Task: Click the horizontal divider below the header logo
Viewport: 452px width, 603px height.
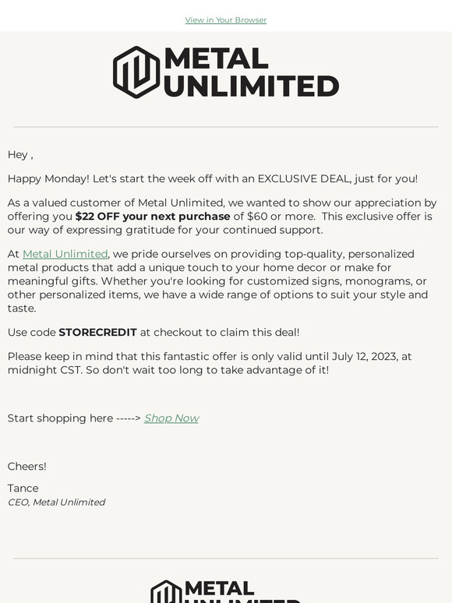Action: point(226,126)
